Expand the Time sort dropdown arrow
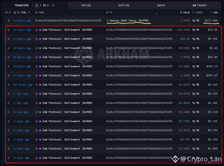Viewport: 224px width, 166px height. [x=29, y=12]
